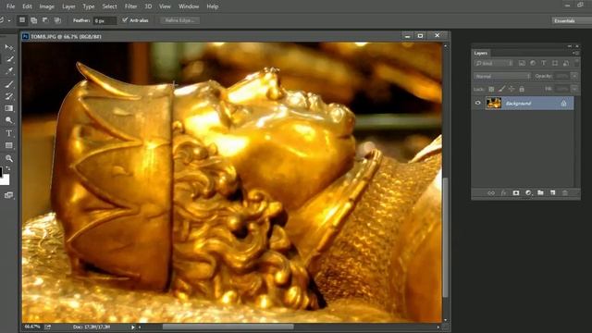Swap foreground and background colors
The height and width of the screenshot is (333, 592).
tap(8, 168)
